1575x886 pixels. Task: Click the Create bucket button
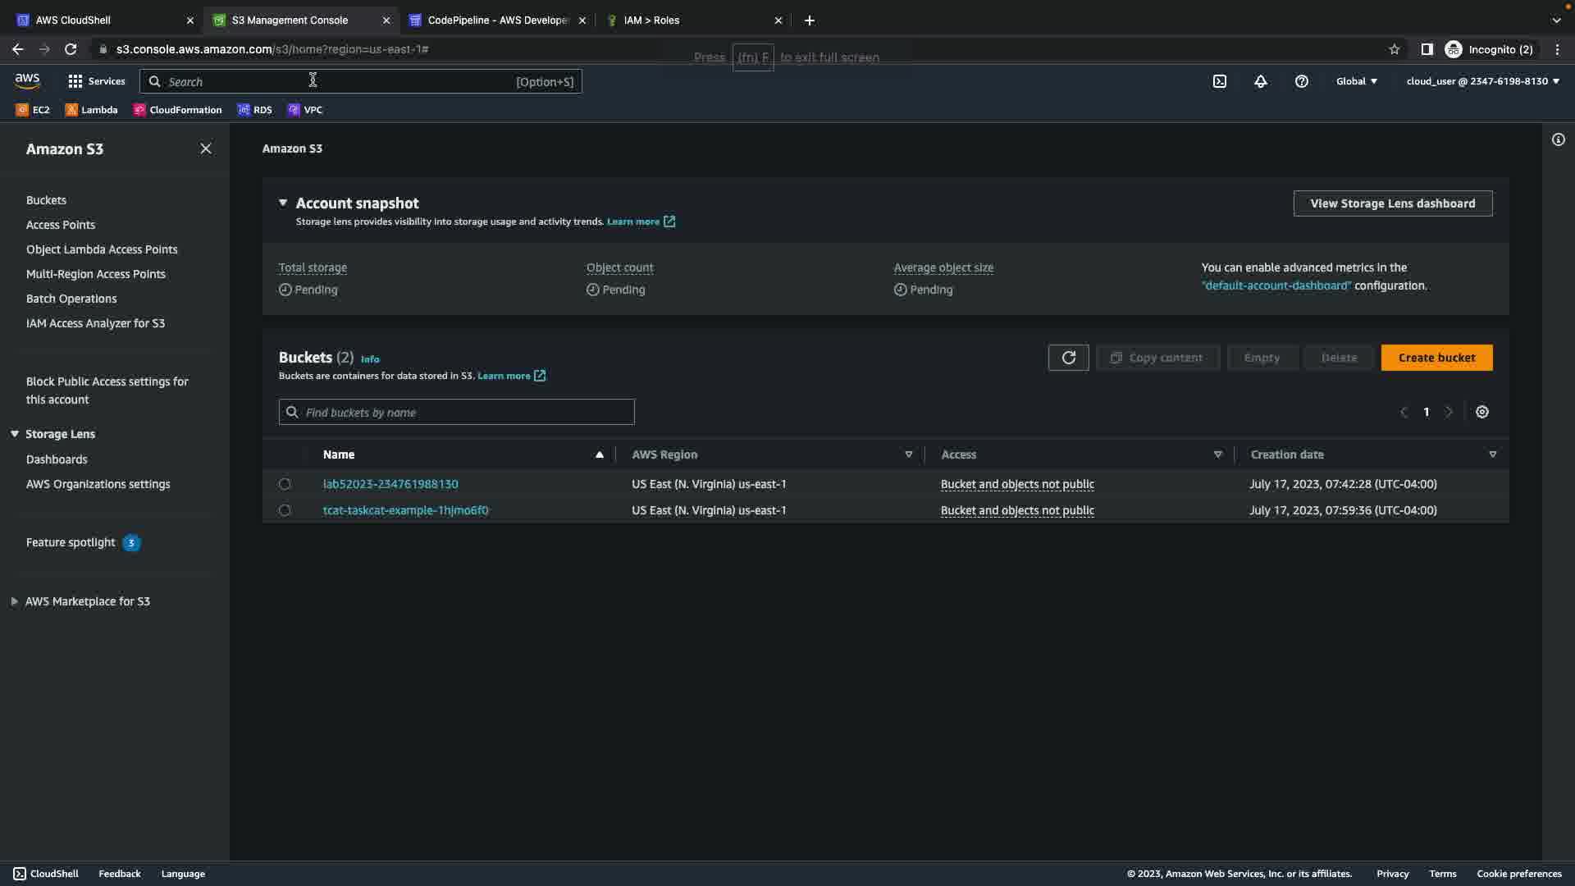[x=1436, y=358]
